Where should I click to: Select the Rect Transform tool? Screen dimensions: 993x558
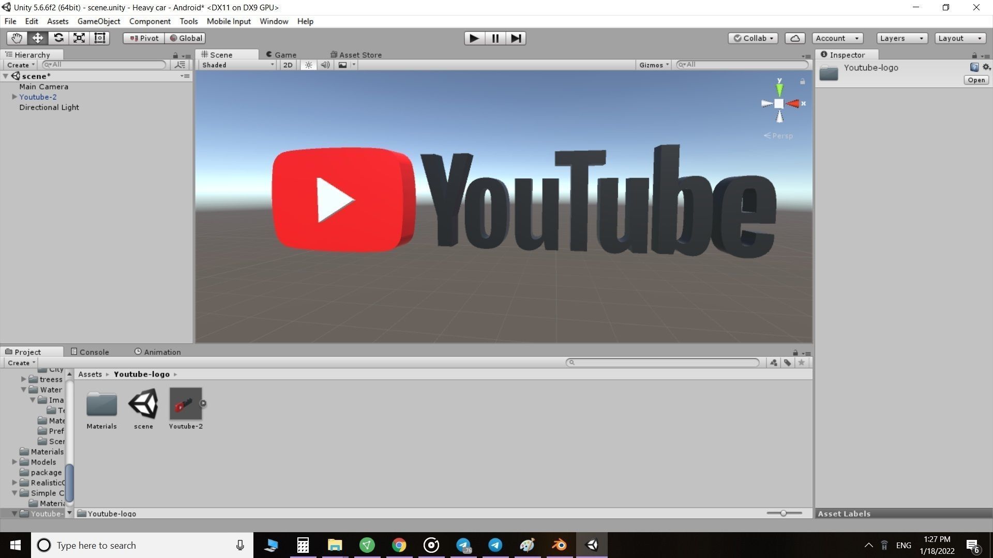click(x=100, y=38)
